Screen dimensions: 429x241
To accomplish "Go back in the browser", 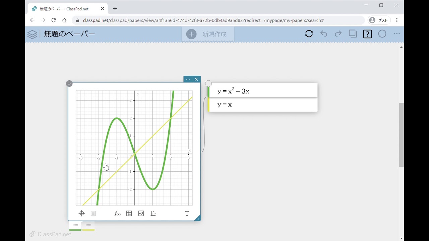I will (x=32, y=20).
